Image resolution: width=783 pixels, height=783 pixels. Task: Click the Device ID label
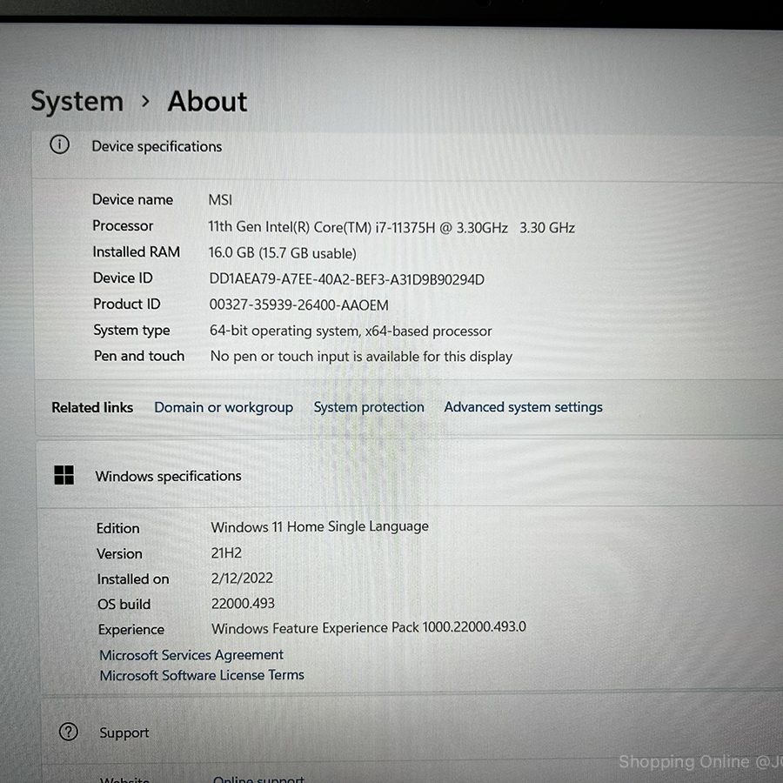123,278
